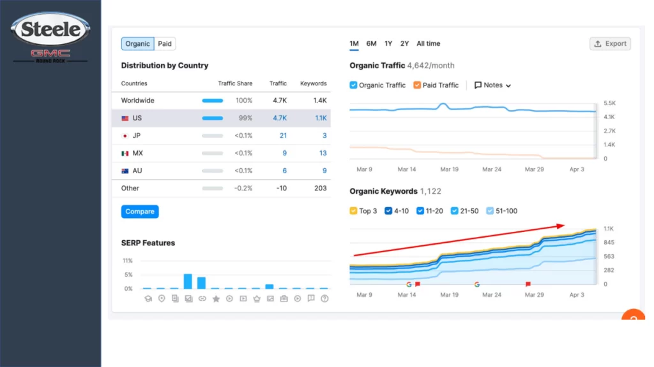Click the graduation cap SERP feature icon
654x367 pixels.
tap(148, 298)
